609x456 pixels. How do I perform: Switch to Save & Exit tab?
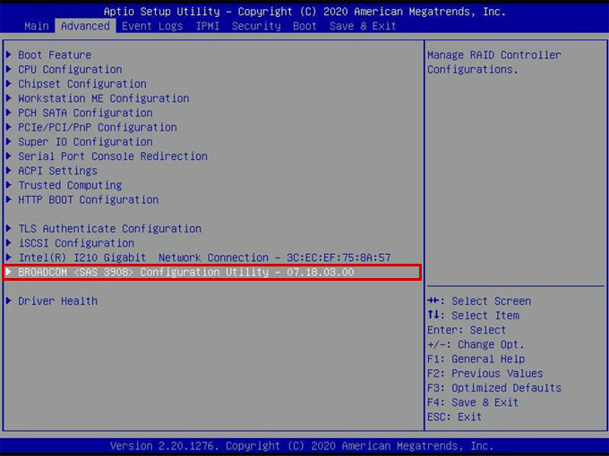click(x=363, y=26)
